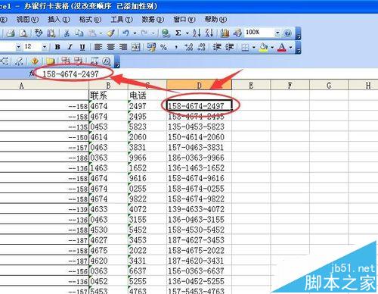Click the Cut scissors icon
378x294 pixels.
point(67,33)
